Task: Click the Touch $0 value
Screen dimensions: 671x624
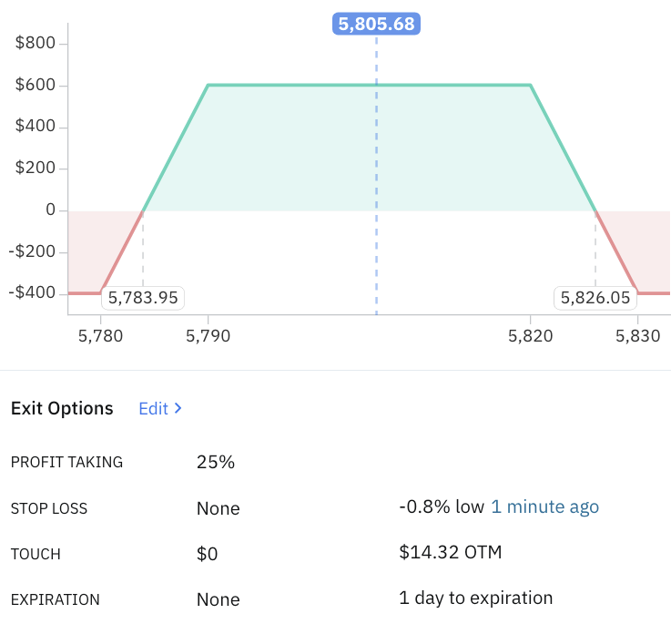Action: pos(208,554)
